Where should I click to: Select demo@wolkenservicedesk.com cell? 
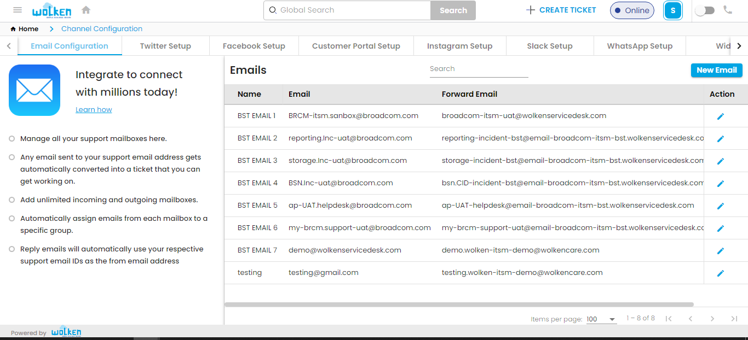tap(345, 250)
